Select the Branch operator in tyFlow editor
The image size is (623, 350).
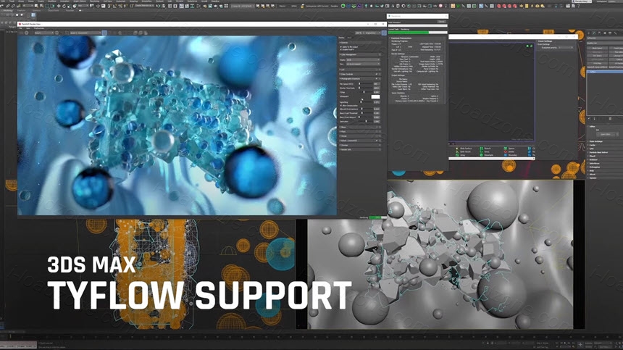(485, 148)
